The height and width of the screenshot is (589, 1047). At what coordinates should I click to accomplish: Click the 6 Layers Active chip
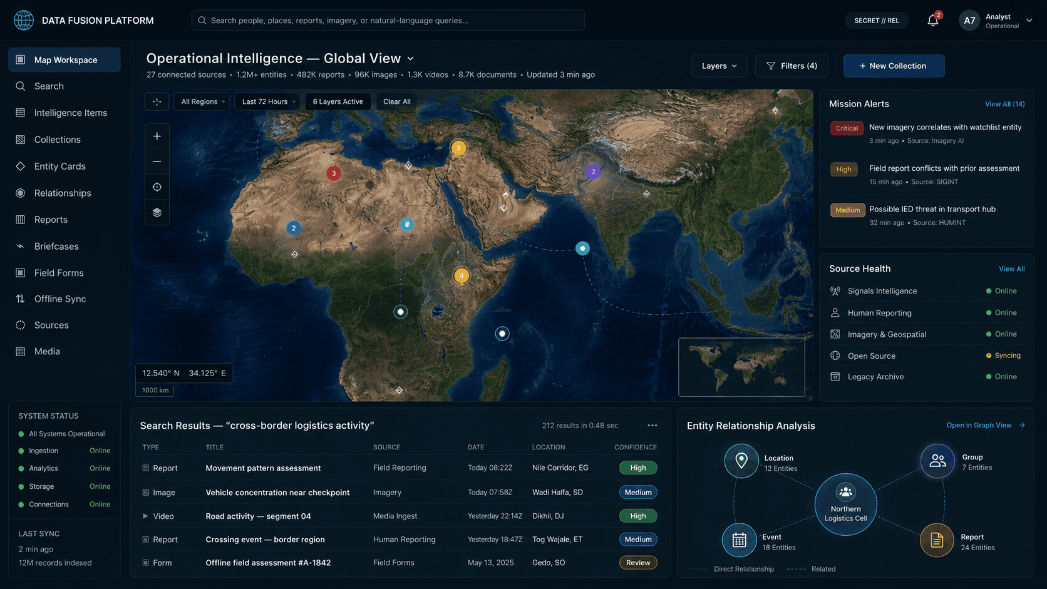tap(338, 101)
